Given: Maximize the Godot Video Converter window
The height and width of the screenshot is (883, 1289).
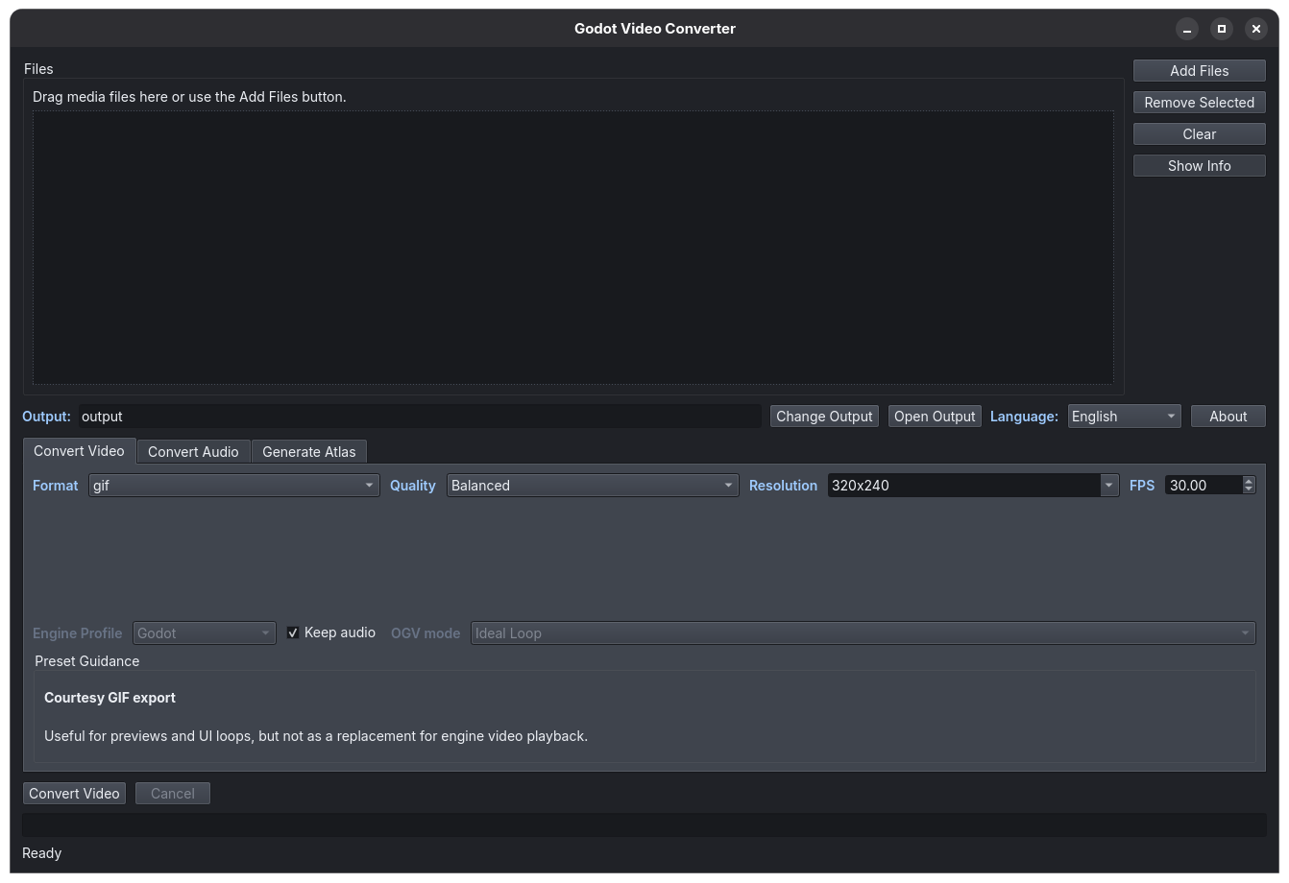Looking at the screenshot, I should (x=1222, y=29).
